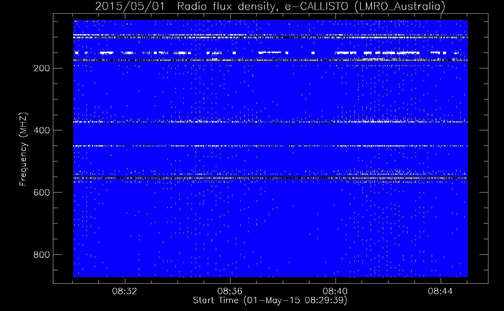Click the 200 frequency tick label
Image resolution: width=504 pixels, height=311 pixels.
pos(41,68)
